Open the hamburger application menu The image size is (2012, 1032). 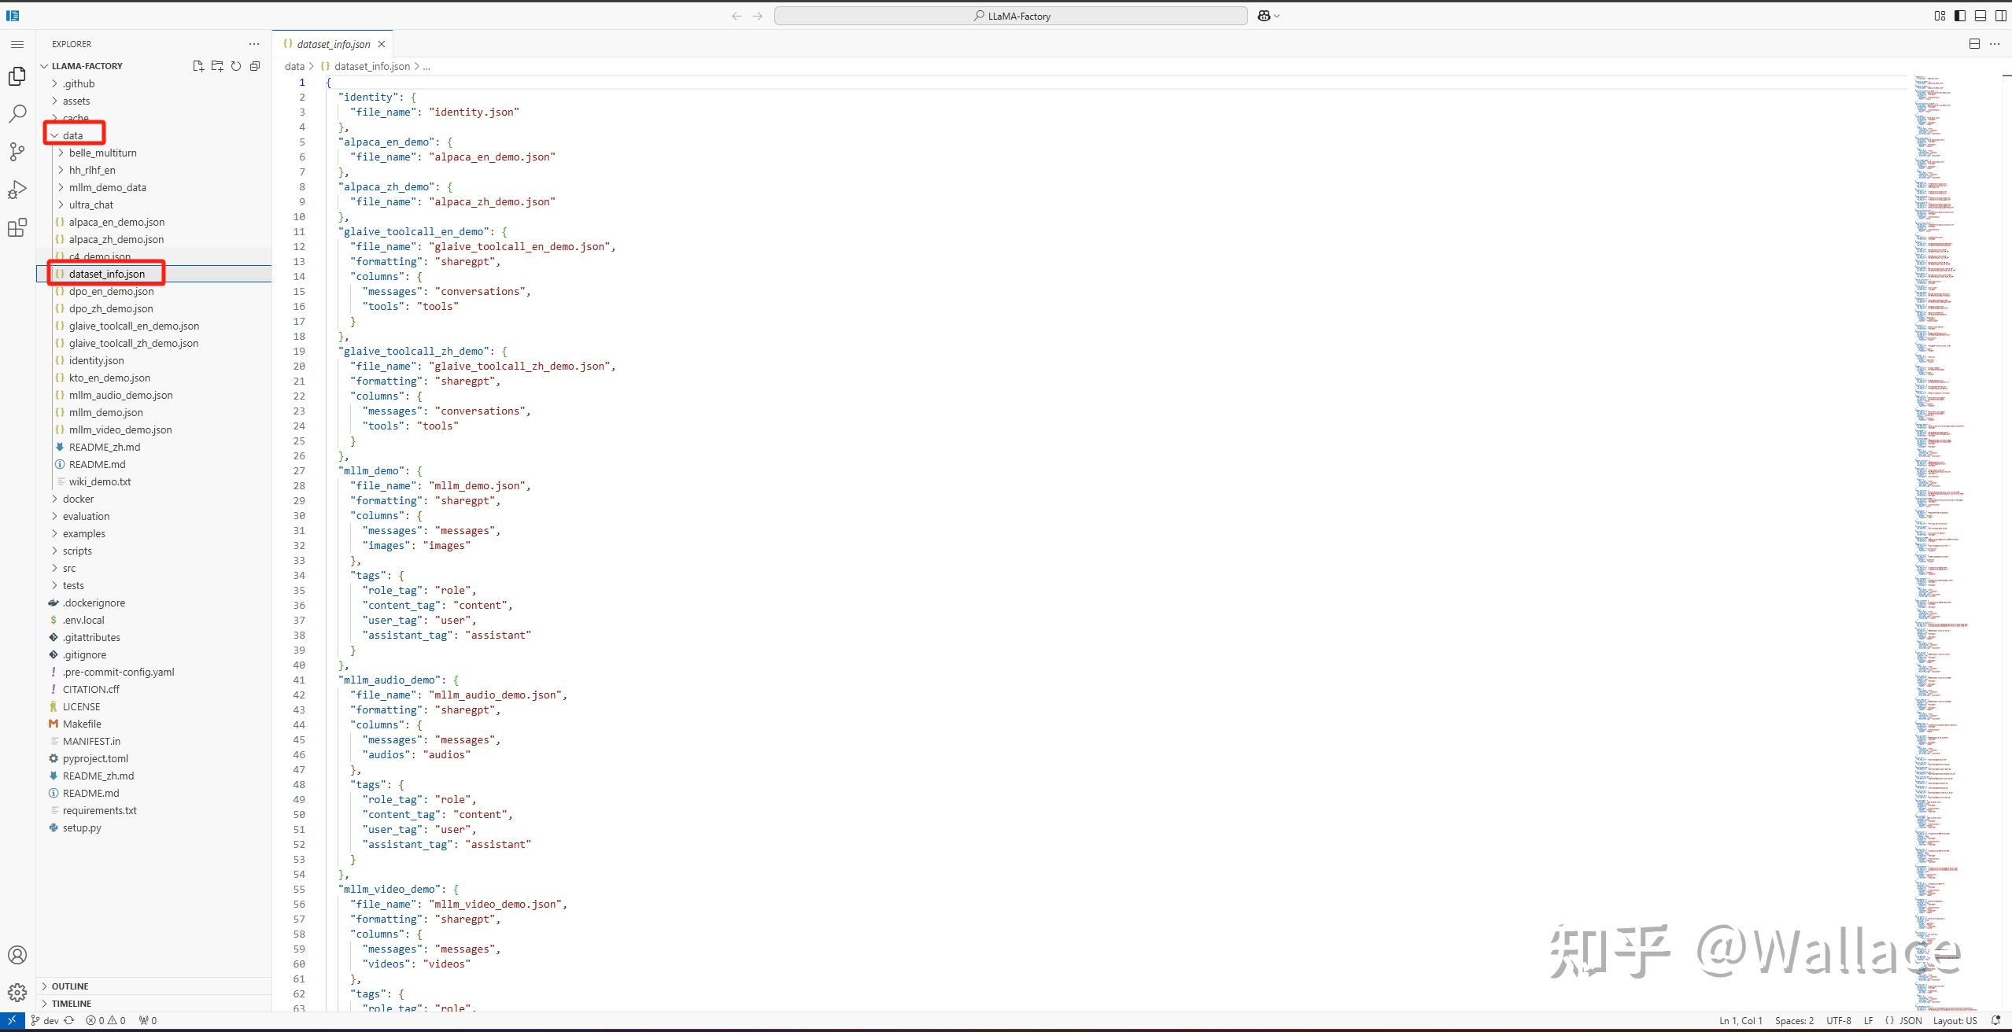[17, 45]
